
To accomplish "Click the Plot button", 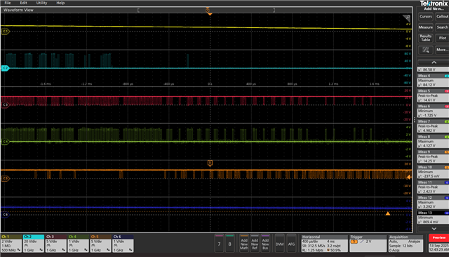I will (442, 38).
